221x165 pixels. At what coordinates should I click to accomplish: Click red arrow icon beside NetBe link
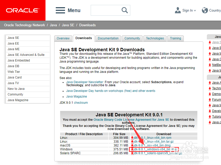210,65
